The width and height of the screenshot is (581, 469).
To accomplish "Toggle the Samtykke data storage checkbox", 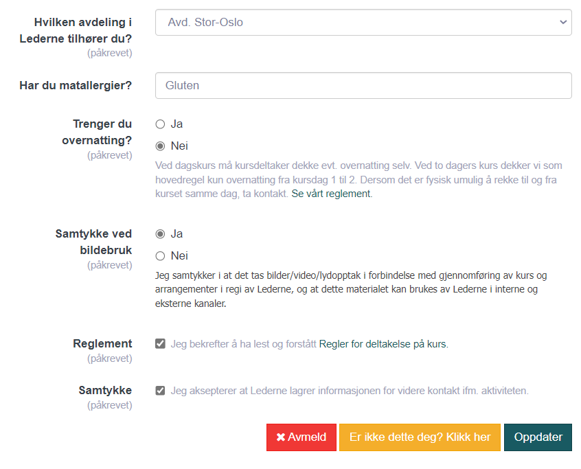I will click(160, 391).
